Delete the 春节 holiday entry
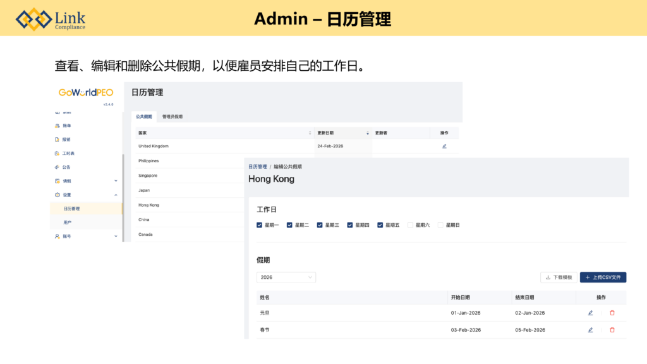 click(612, 330)
